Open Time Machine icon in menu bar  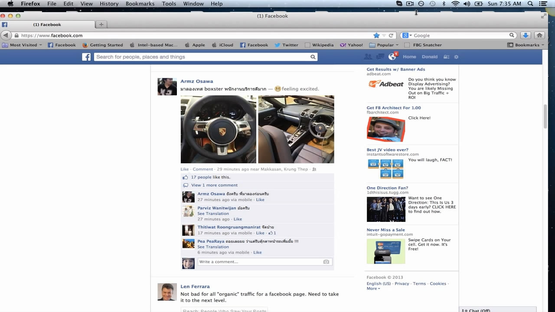click(x=432, y=3)
